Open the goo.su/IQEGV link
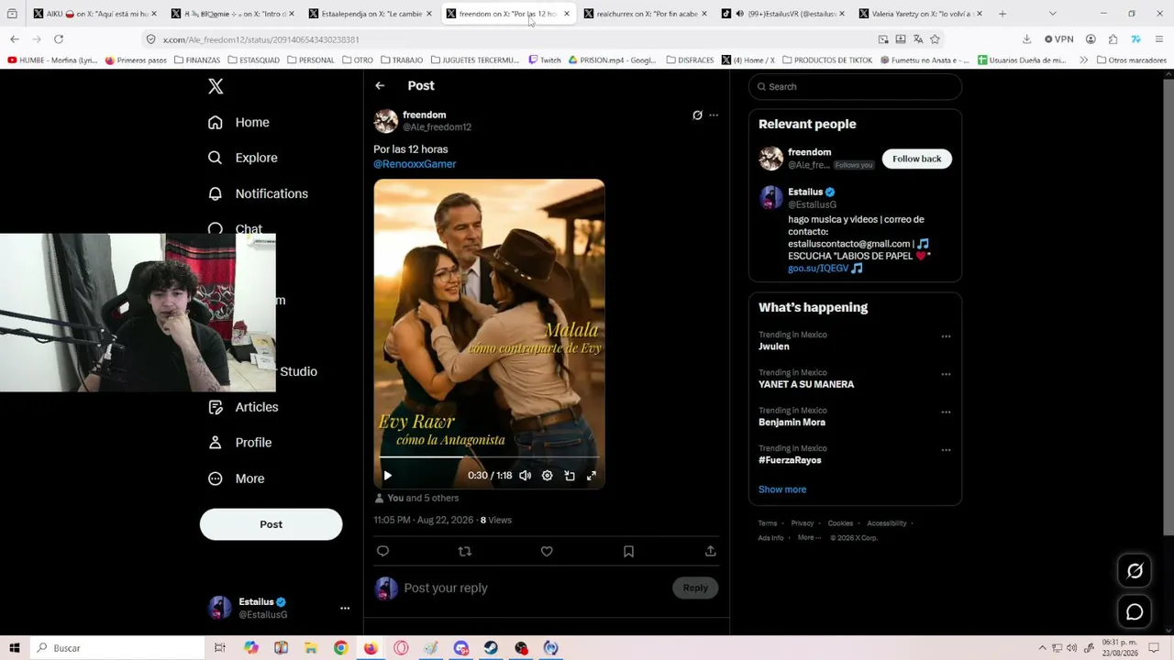Image resolution: width=1174 pixels, height=660 pixels. click(x=818, y=269)
